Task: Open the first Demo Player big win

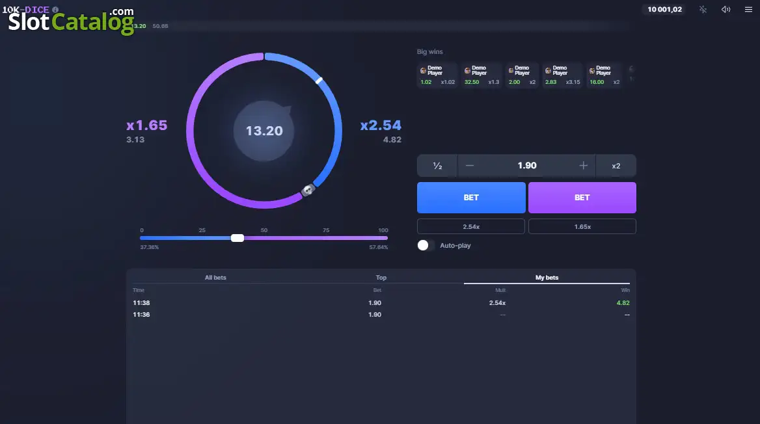Action: tap(437, 75)
